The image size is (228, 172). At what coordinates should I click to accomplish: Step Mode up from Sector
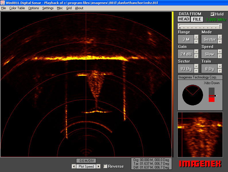[x=220, y=37]
